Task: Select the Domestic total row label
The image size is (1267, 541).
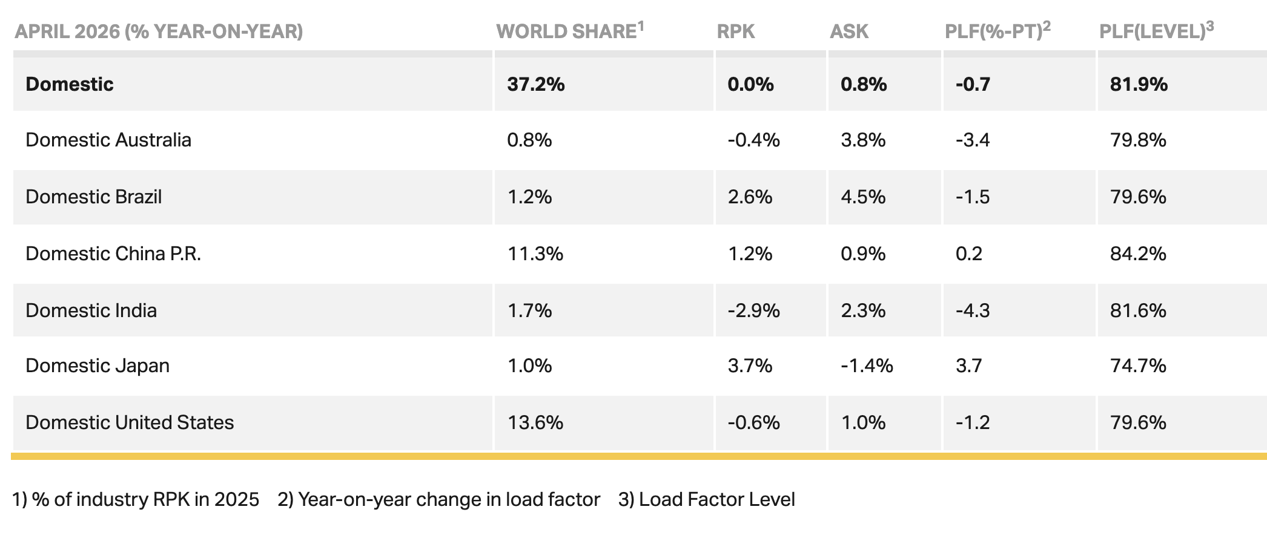Action: pyautogui.click(x=70, y=84)
